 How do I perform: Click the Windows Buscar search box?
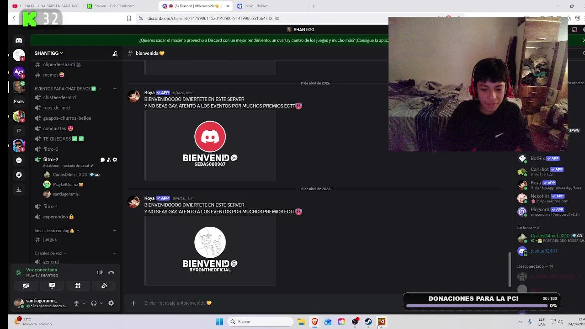[x=261, y=322]
